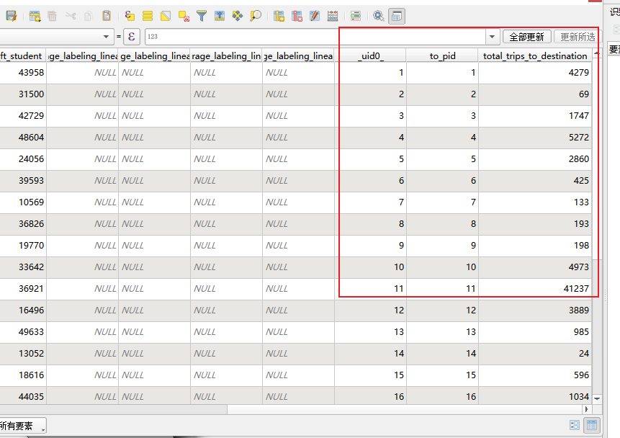Click the vertical scrollbar up arrow

[x=597, y=53]
